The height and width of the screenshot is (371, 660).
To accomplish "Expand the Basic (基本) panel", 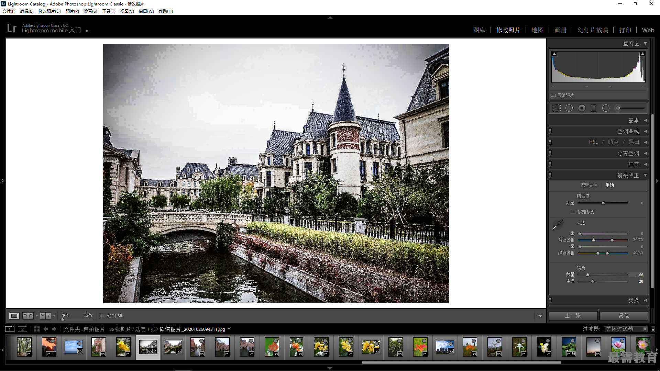I will point(645,120).
